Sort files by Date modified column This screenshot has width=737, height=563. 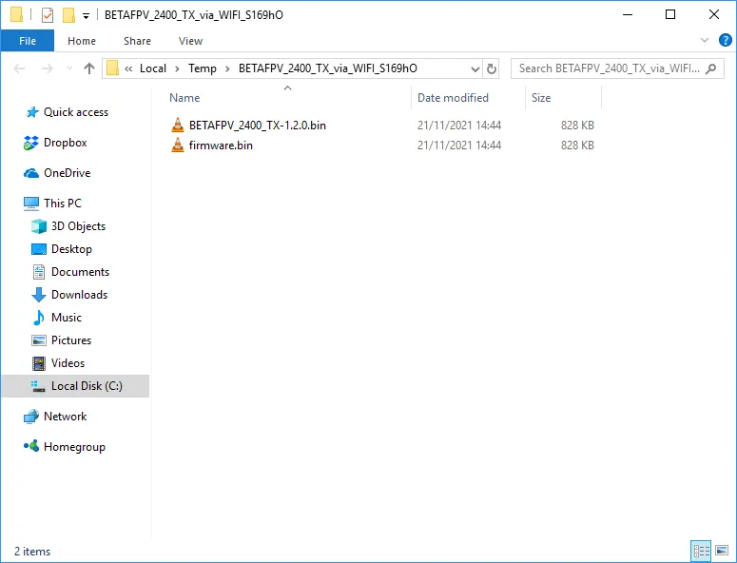[x=453, y=98]
